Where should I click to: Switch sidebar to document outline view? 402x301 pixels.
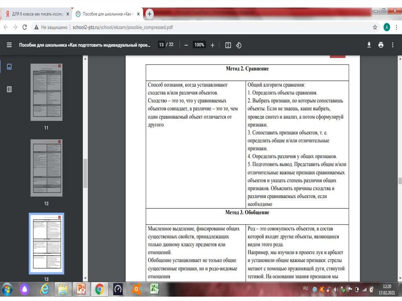point(9,89)
